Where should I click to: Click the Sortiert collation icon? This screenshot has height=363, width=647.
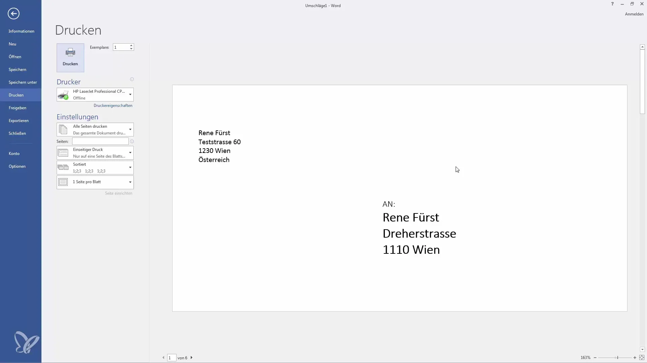[63, 167]
